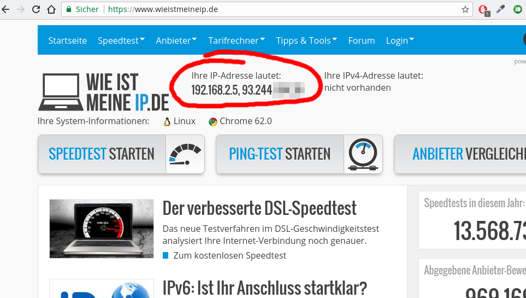Click the 'Linux' system text
Viewport: 526px width, 298px height.
coord(185,121)
